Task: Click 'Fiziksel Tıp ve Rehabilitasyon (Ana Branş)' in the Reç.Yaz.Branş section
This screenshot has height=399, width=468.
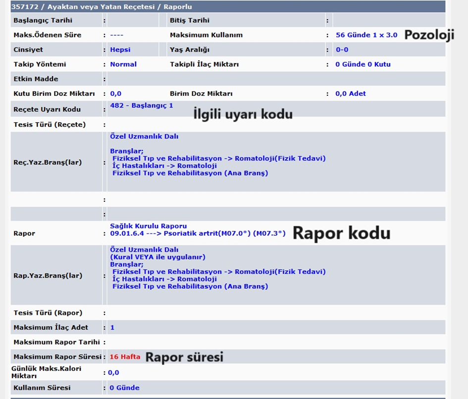Action: click(190, 173)
